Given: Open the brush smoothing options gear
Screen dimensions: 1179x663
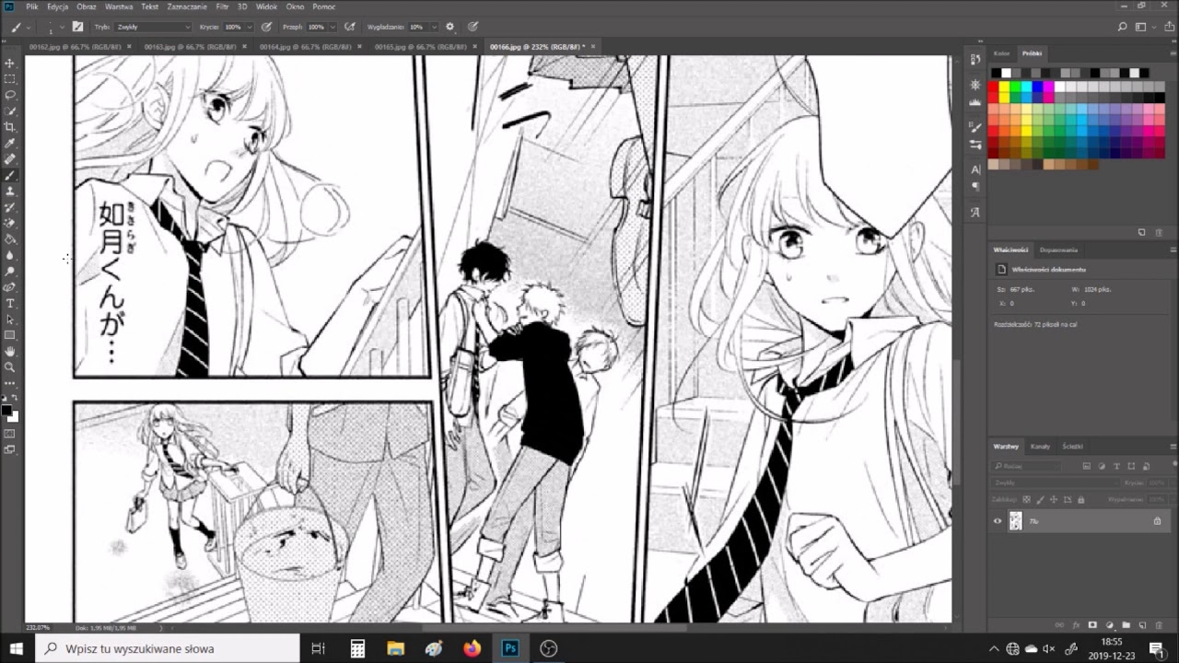Looking at the screenshot, I should click(x=449, y=27).
